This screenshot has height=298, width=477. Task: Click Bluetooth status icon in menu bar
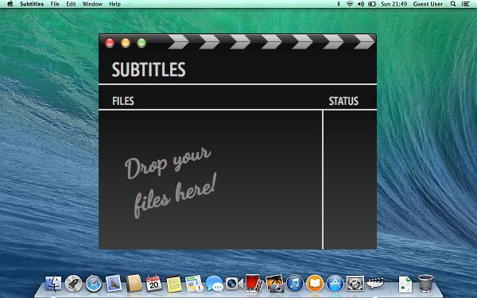339,4
